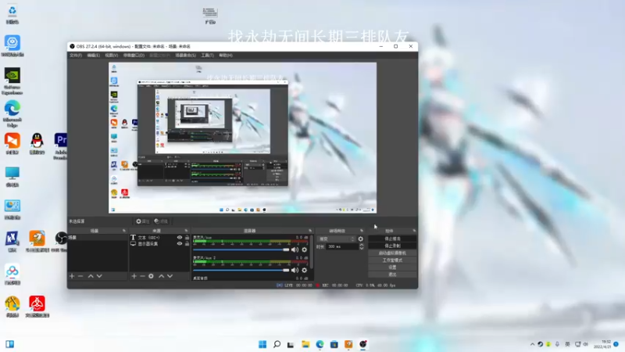Click the OBS Studio taskbar icon
The image size is (625, 352).
coord(362,344)
